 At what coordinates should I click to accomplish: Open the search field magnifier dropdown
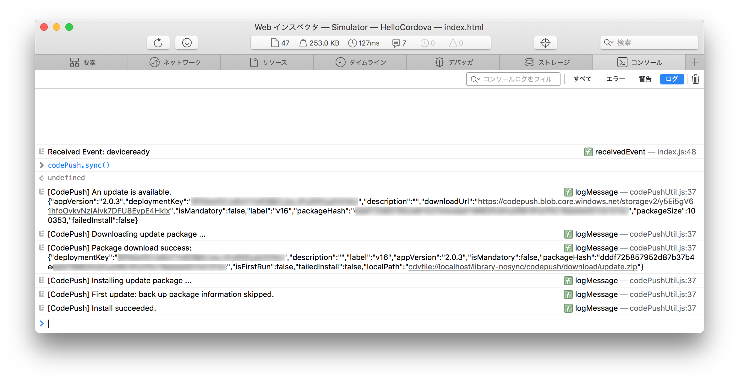[x=609, y=43]
